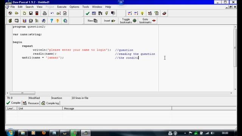Screen dimensions: 242x136
Task: Click the 'readln(name);' statement
Action: 45,54
